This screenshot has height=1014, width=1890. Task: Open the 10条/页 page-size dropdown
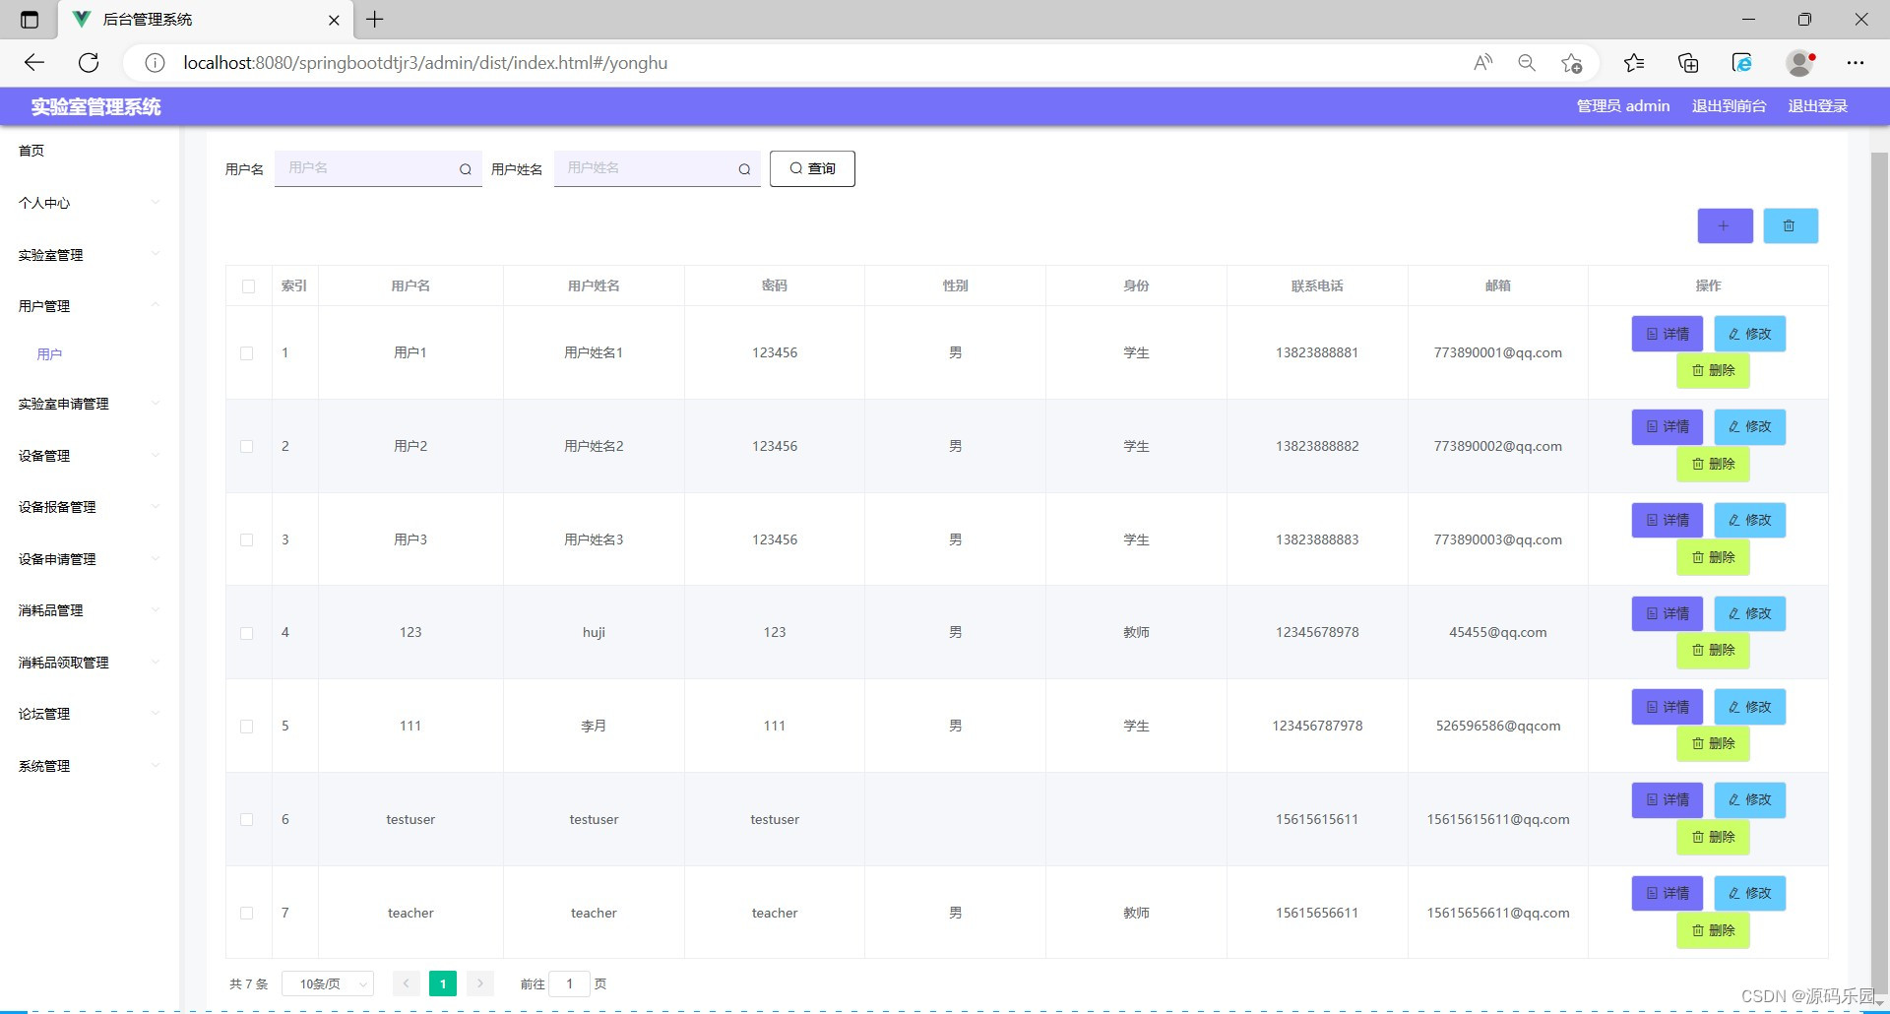click(x=327, y=982)
